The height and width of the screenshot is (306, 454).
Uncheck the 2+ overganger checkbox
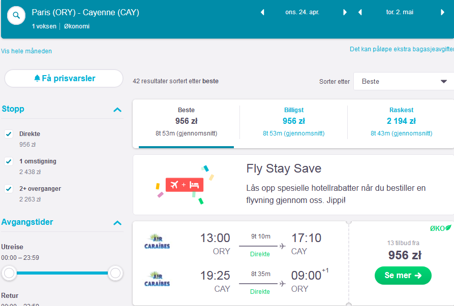(x=9, y=189)
